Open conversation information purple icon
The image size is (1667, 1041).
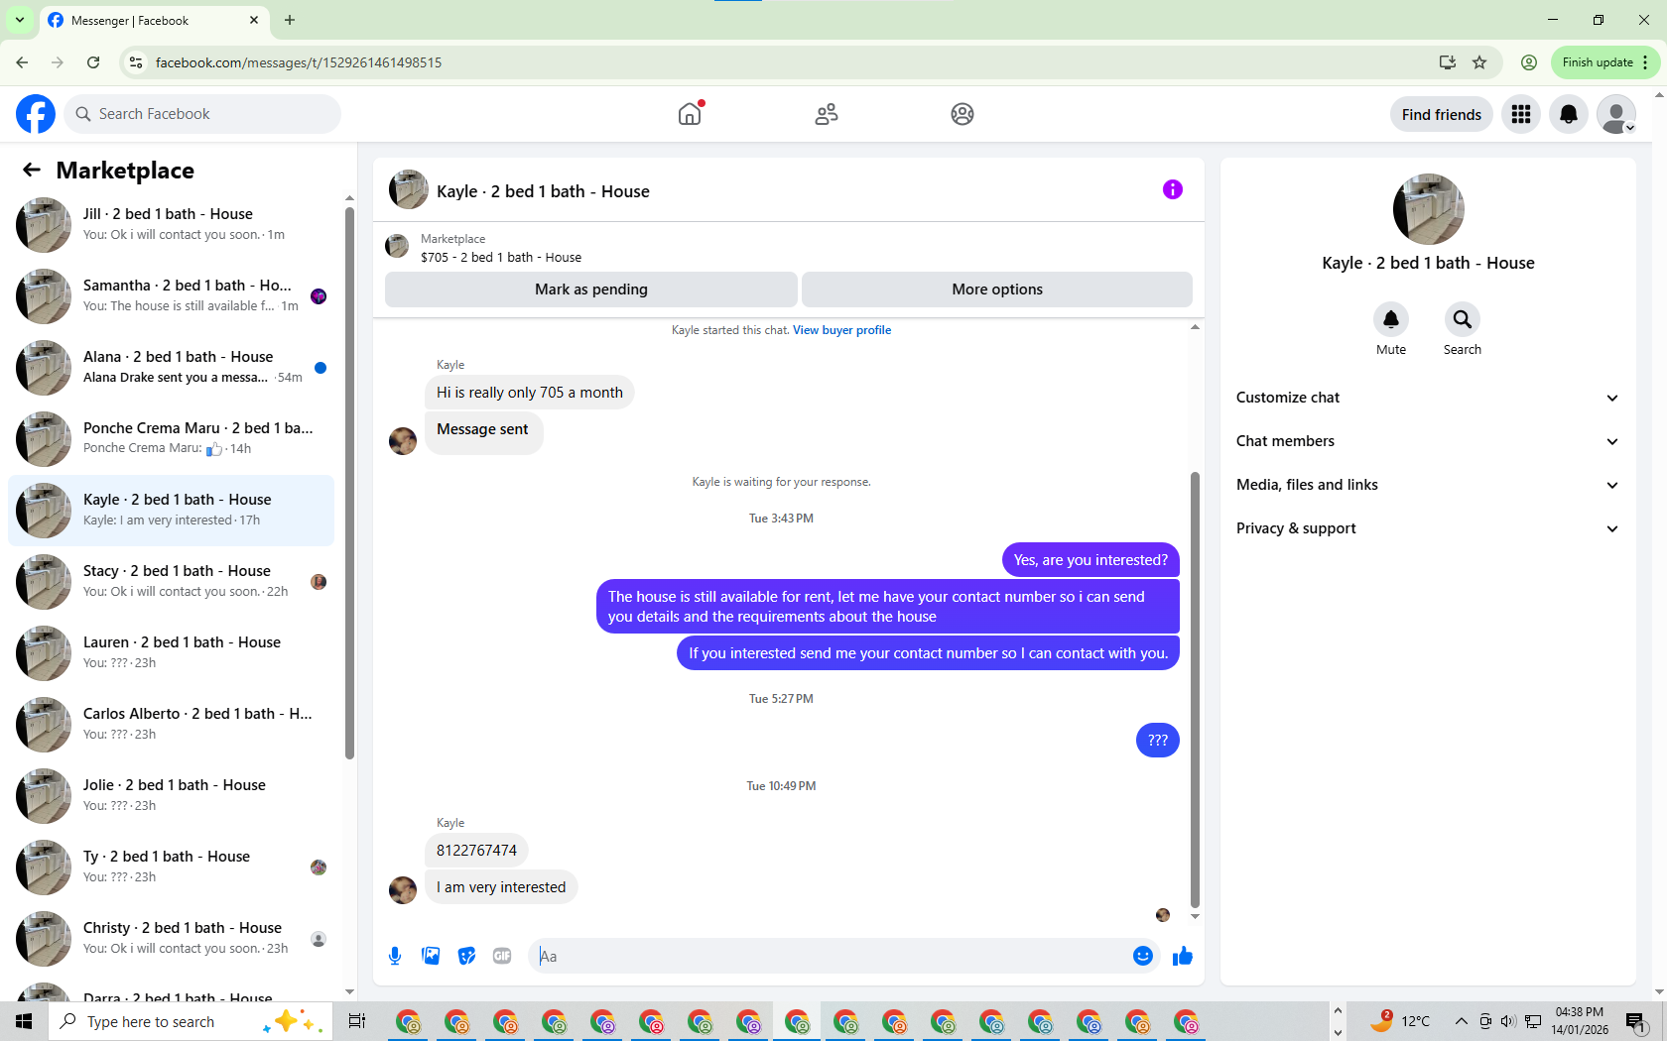pos(1173,189)
